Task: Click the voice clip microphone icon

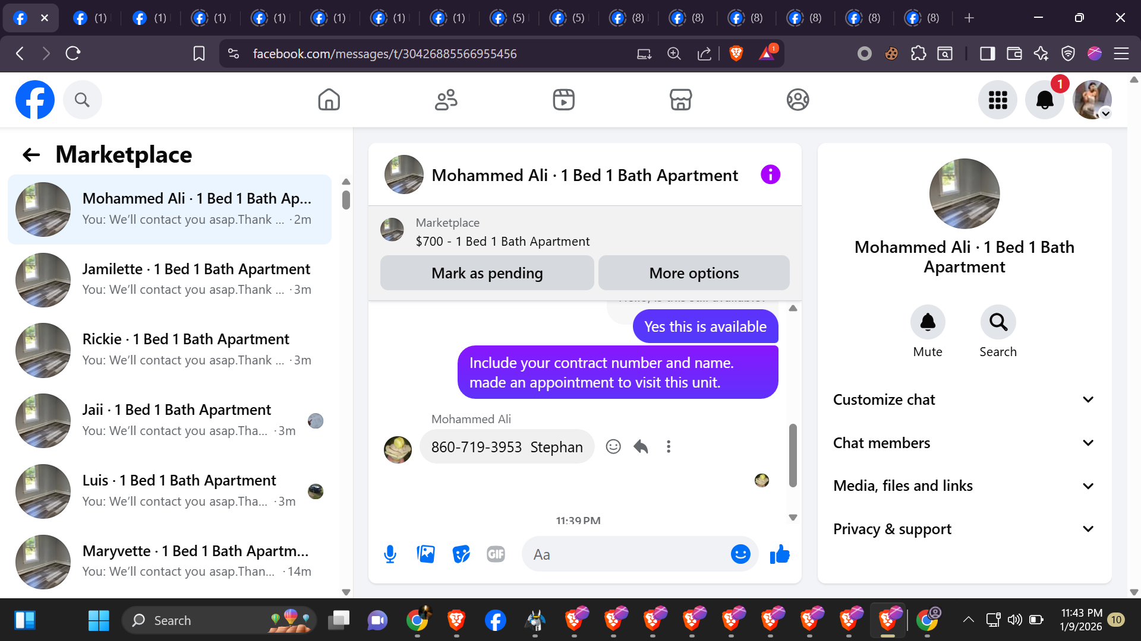Action: point(390,554)
